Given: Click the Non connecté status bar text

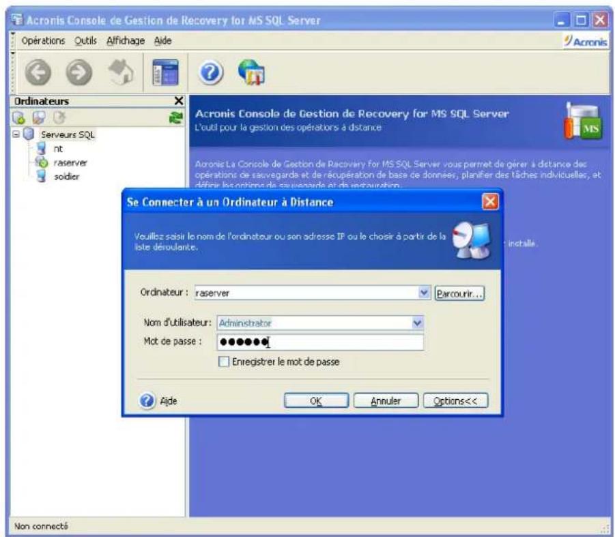Looking at the screenshot, I should pyautogui.click(x=41, y=526).
